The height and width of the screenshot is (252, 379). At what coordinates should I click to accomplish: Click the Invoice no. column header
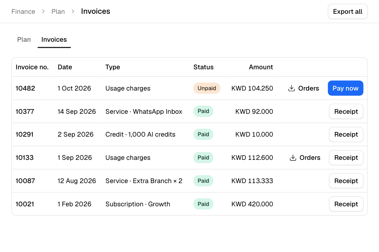pos(32,67)
